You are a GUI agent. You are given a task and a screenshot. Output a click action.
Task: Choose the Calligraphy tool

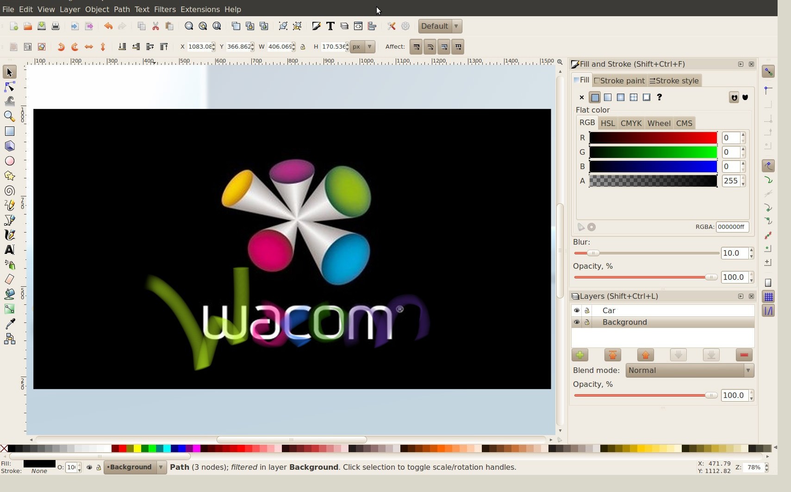(9, 235)
